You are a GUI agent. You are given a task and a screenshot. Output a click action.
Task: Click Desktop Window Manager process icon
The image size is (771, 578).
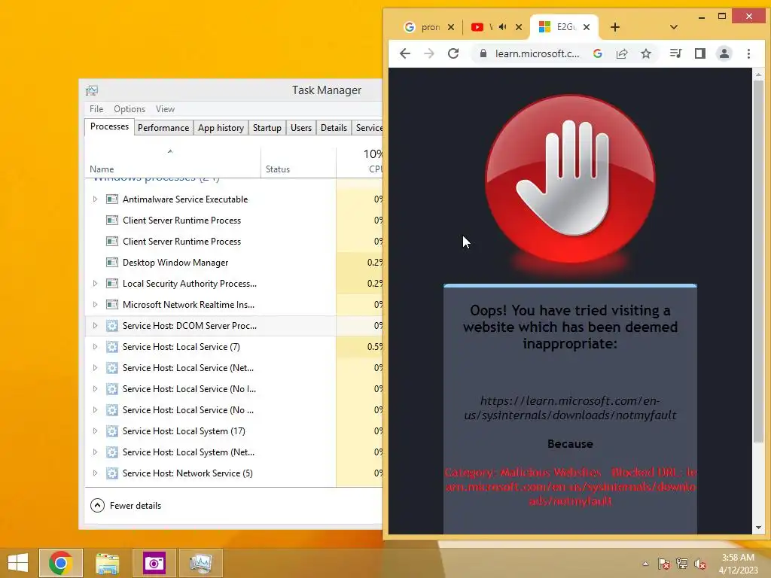pyautogui.click(x=112, y=263)
